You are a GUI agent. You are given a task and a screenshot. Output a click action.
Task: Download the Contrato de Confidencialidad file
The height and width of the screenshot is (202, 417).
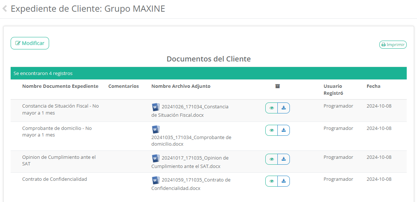coord(284,181)
